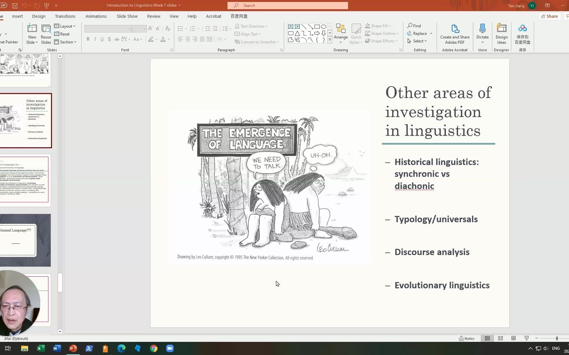Select the down arrow shape

click(324, 33)
